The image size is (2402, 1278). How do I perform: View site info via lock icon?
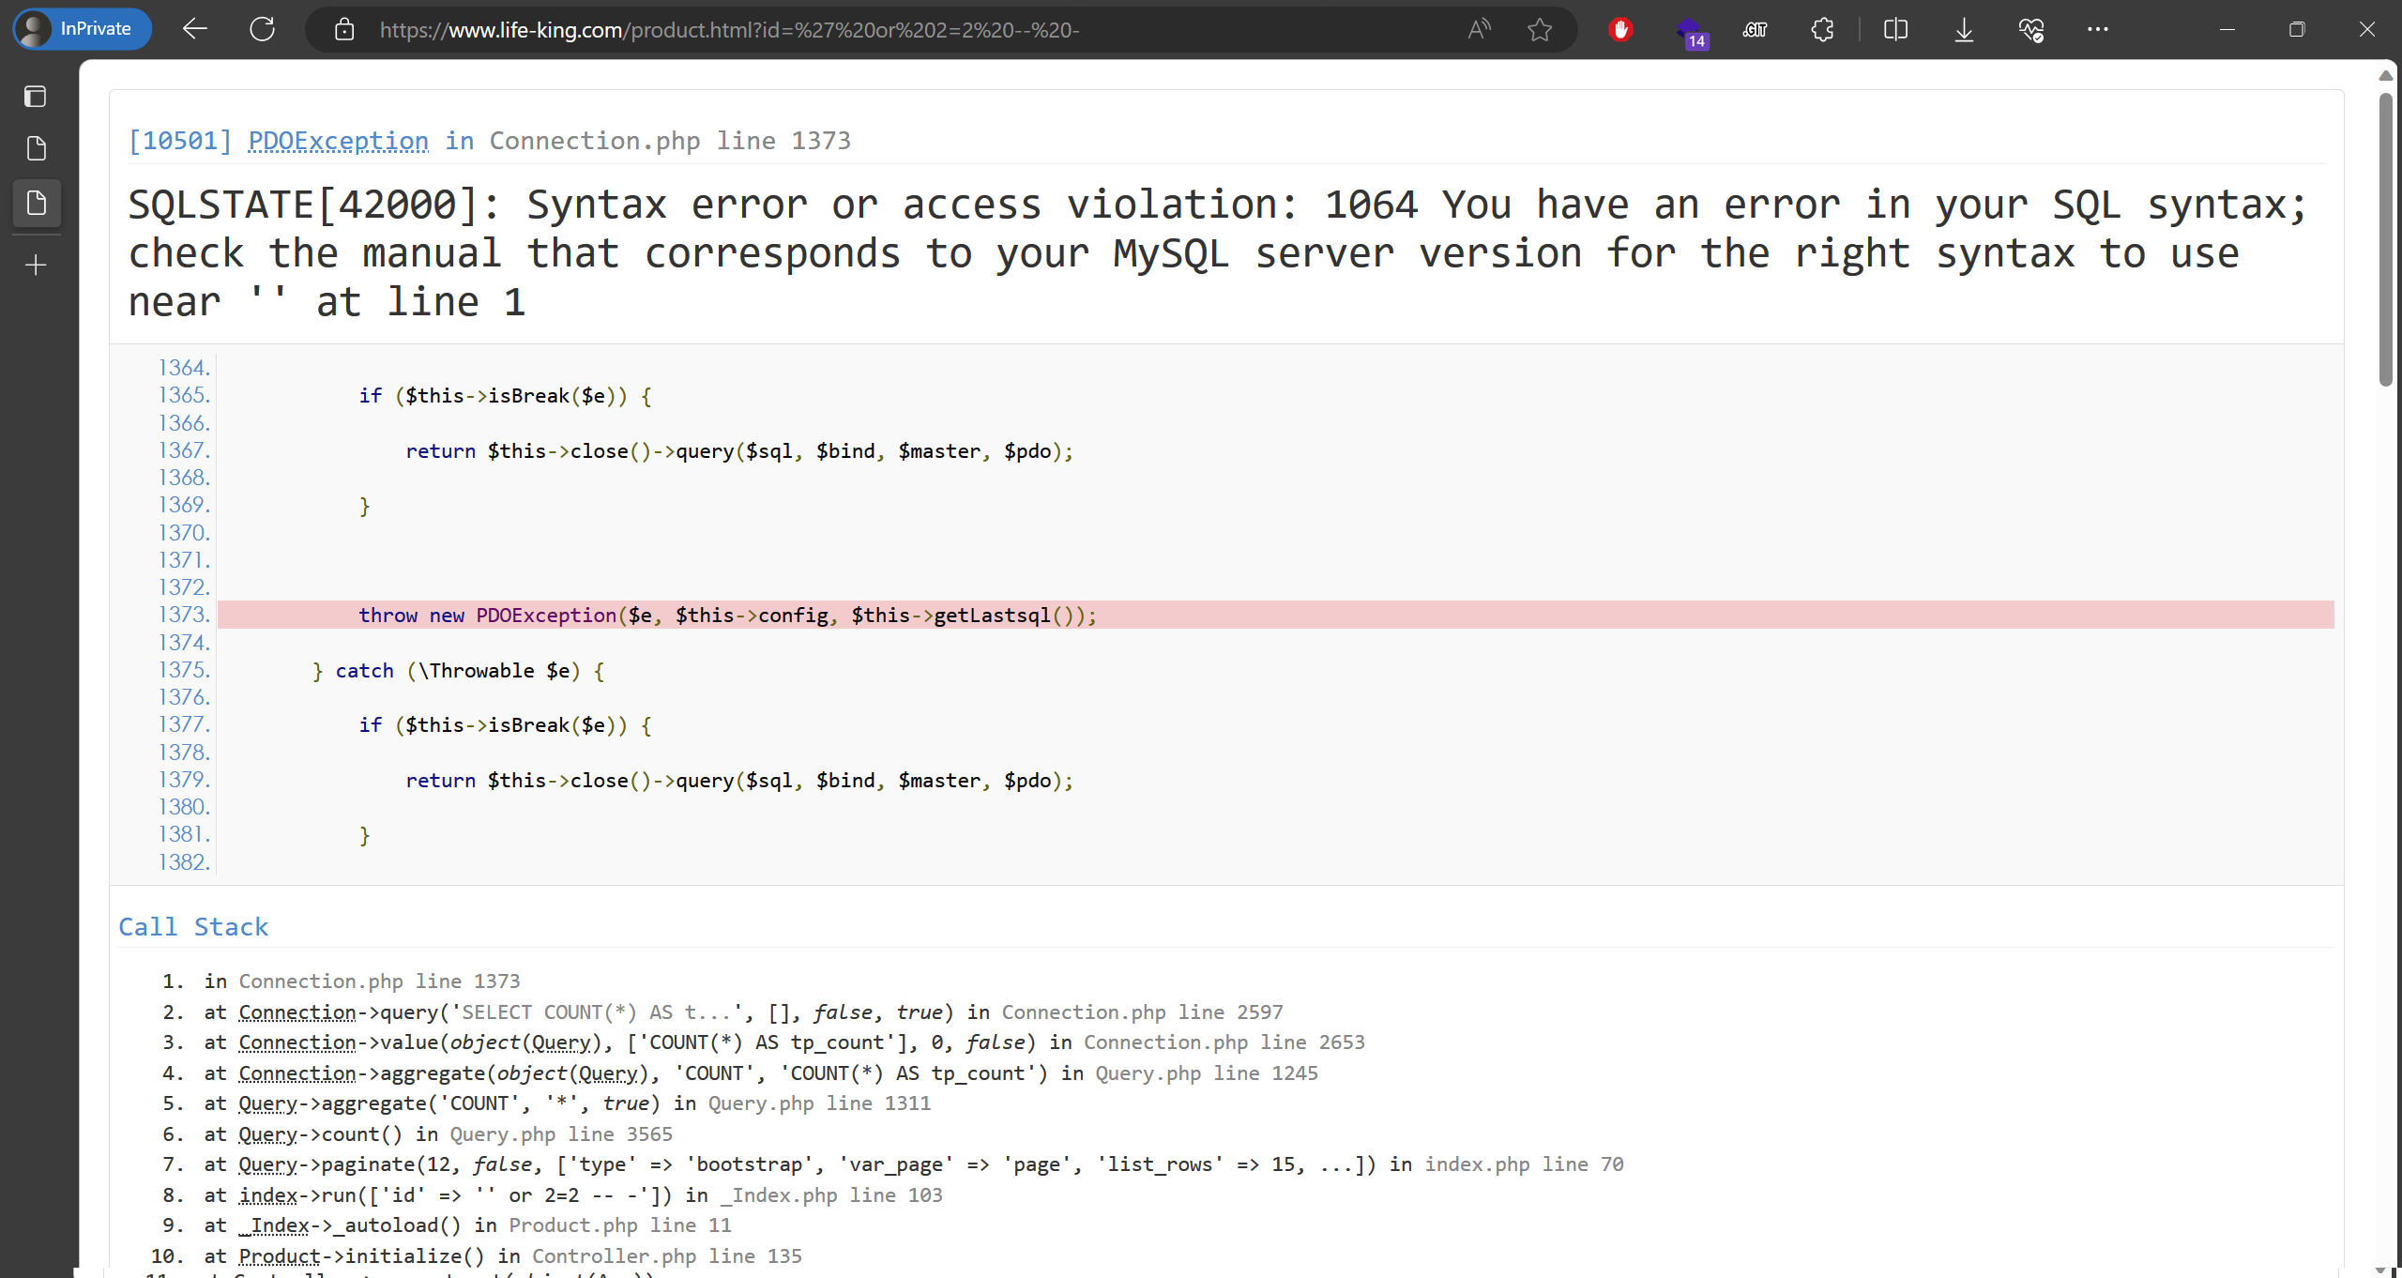(x=344, y=30)
